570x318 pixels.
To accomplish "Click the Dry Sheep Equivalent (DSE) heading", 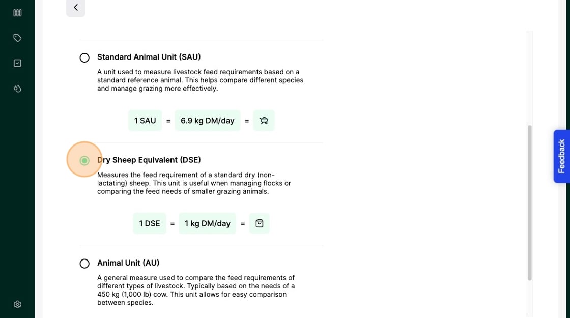I will point(149,160).
